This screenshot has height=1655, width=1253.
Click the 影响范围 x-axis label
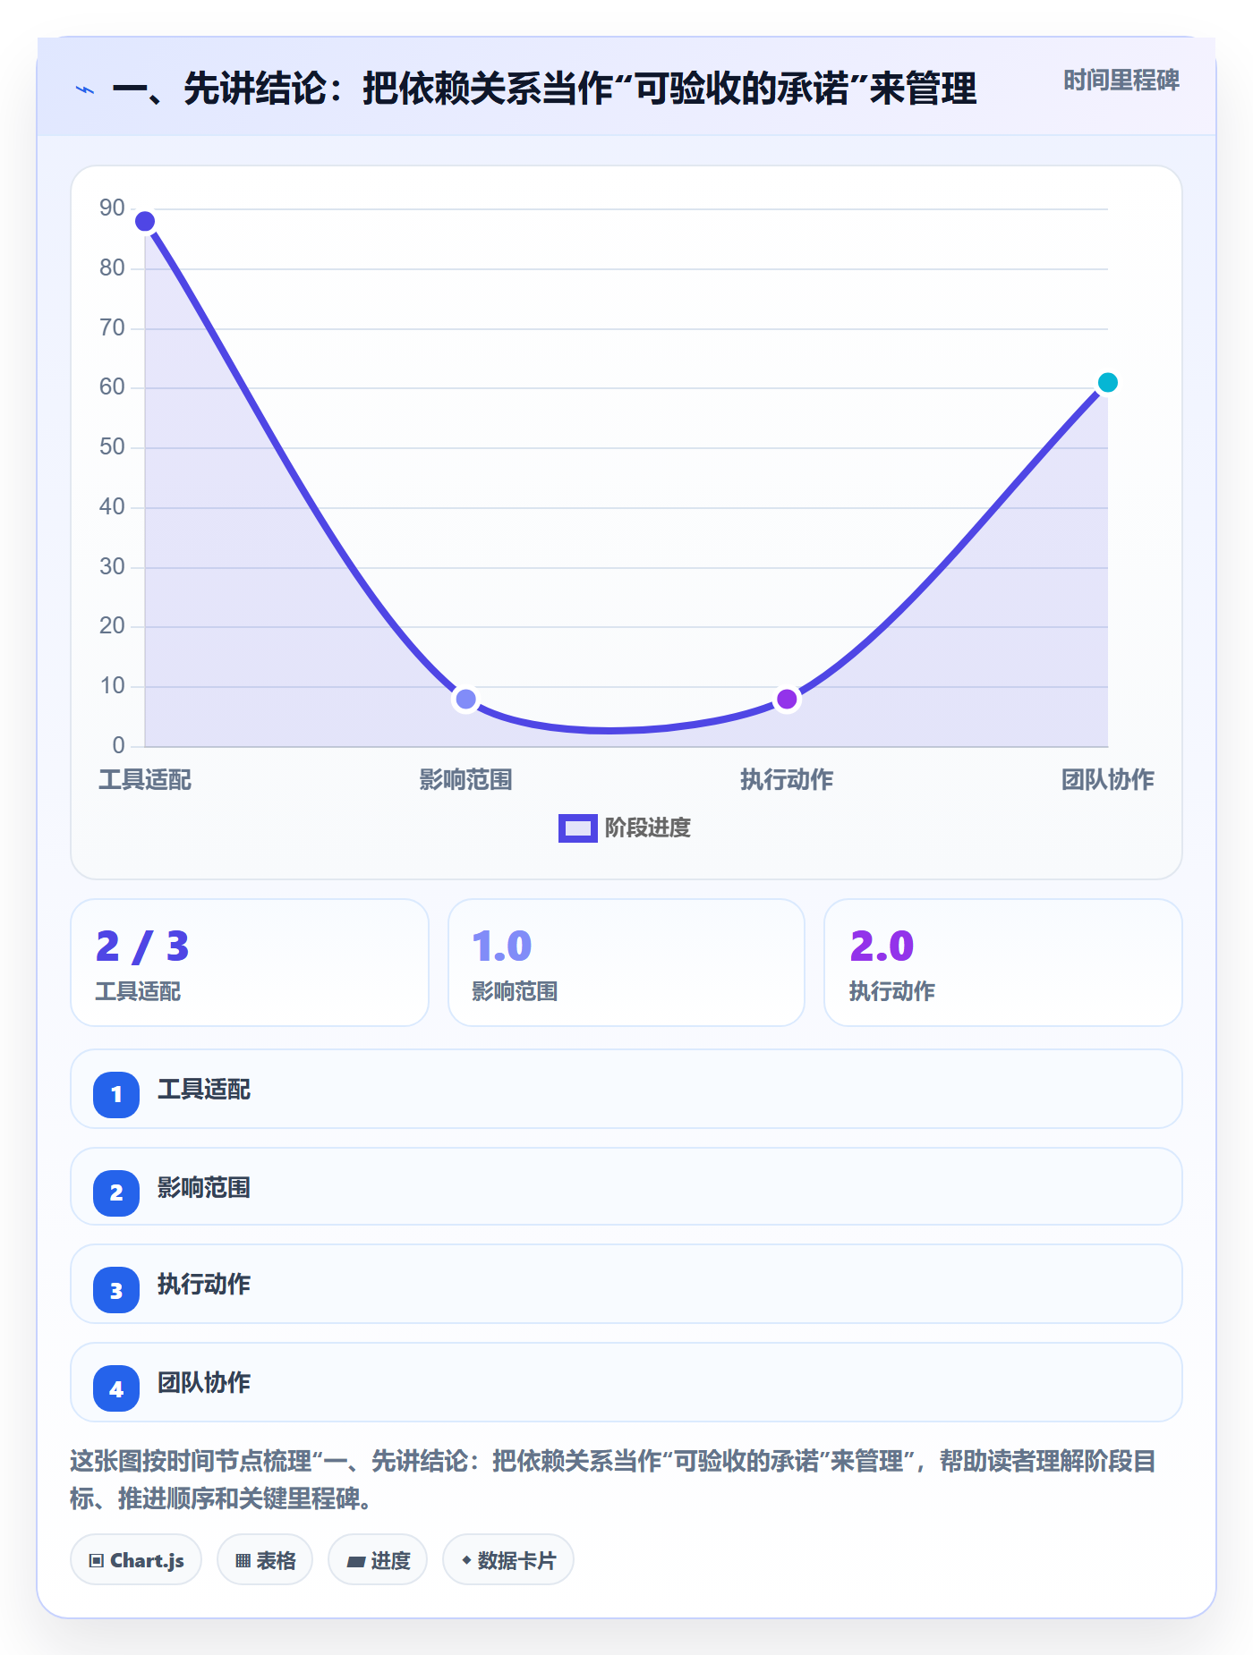[x=465, y=780]
